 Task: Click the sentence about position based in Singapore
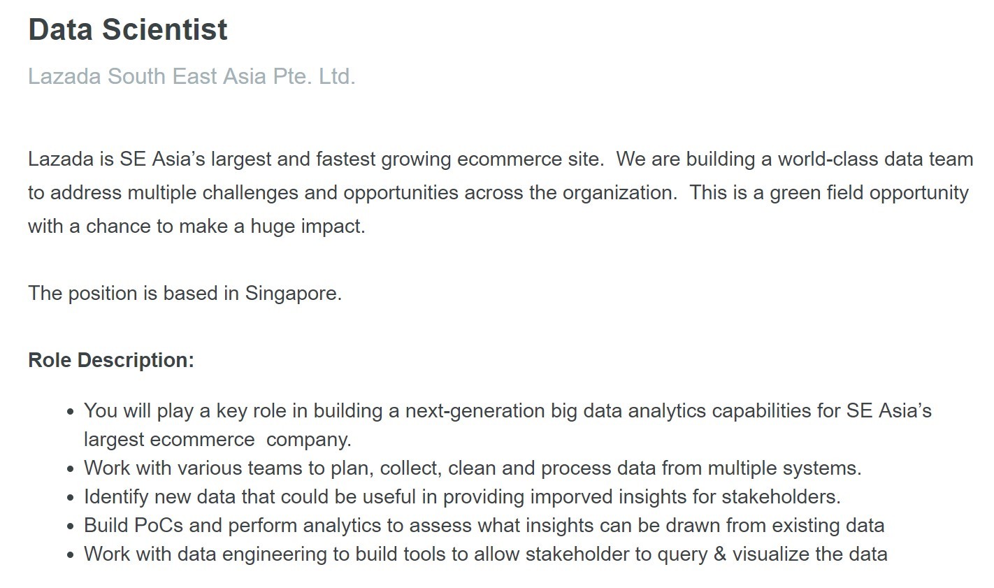click(185, 293)
